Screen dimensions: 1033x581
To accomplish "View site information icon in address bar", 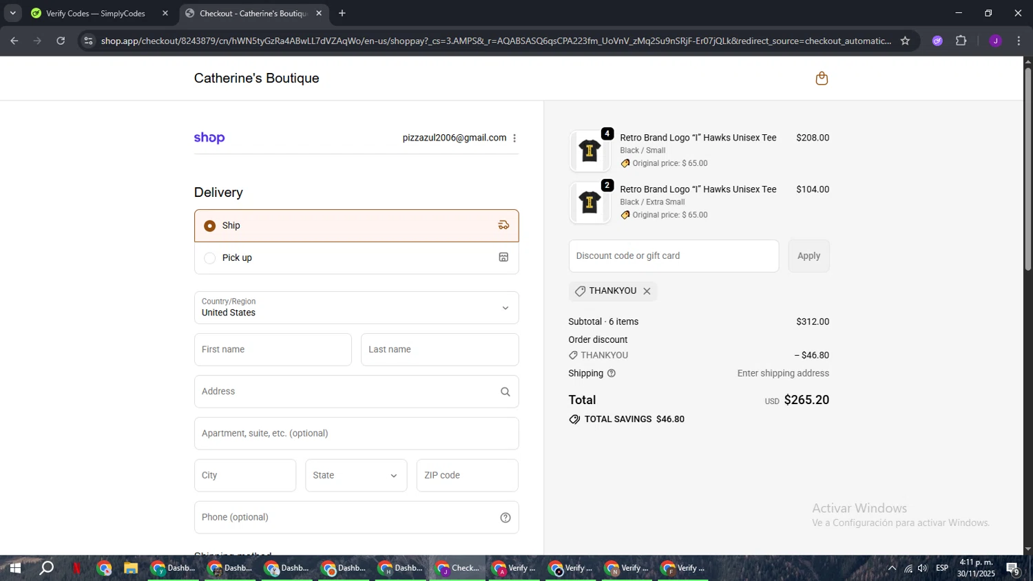I will click(x=87, y=41).
